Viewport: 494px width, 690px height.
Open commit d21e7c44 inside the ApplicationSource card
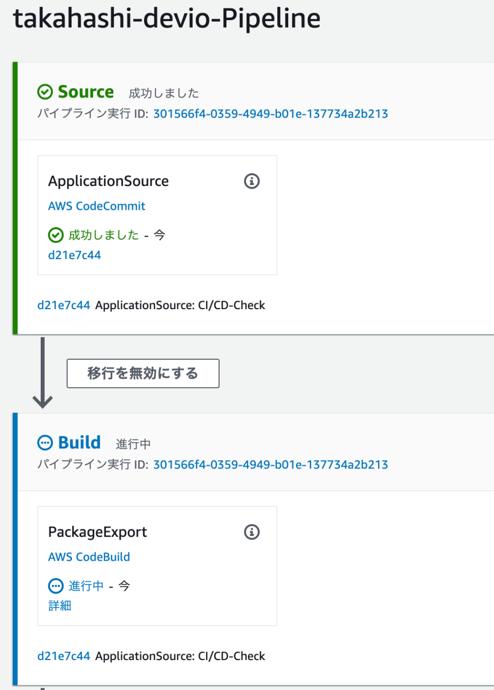tap(74, 255)
